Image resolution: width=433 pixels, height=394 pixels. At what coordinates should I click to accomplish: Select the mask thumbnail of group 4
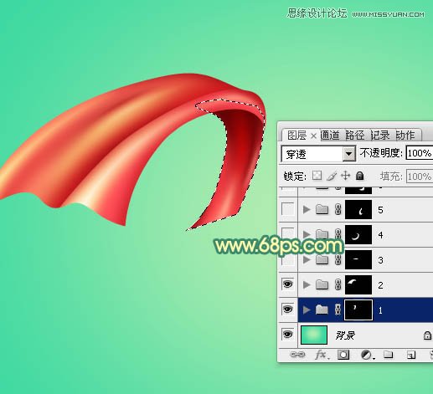tap(358, 234)
